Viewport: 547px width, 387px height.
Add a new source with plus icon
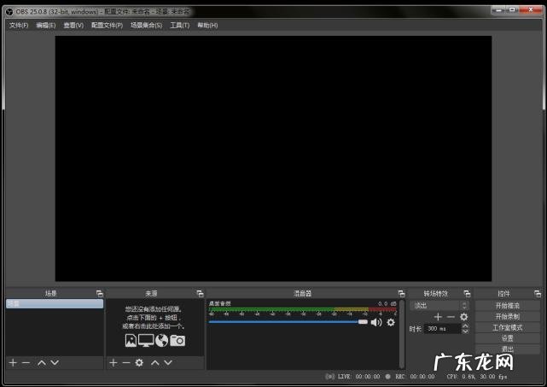pyautogui.click(x=113, y=363)
